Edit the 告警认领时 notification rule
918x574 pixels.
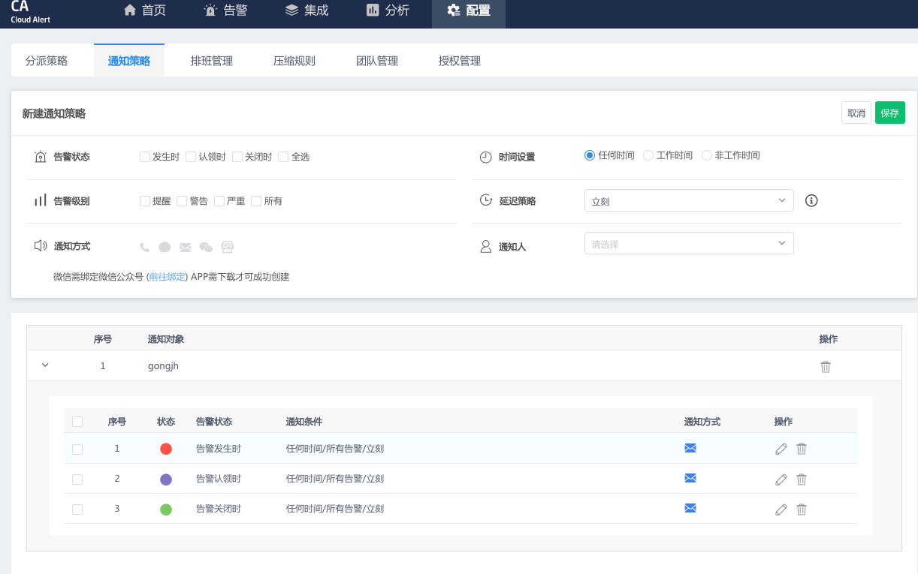click(781, 478)
